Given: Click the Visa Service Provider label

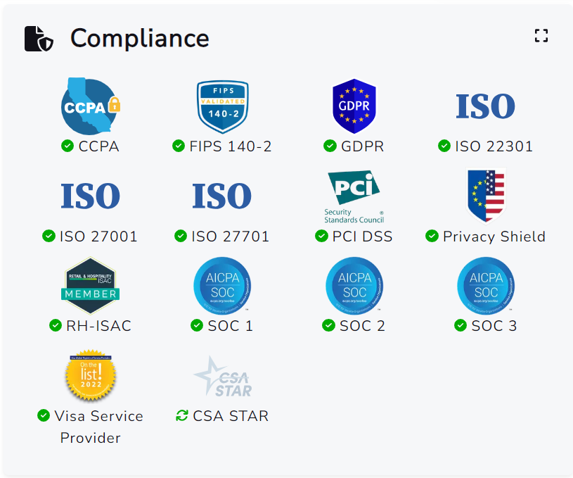Looking at the screenshot, I should [x=98, y=427].
